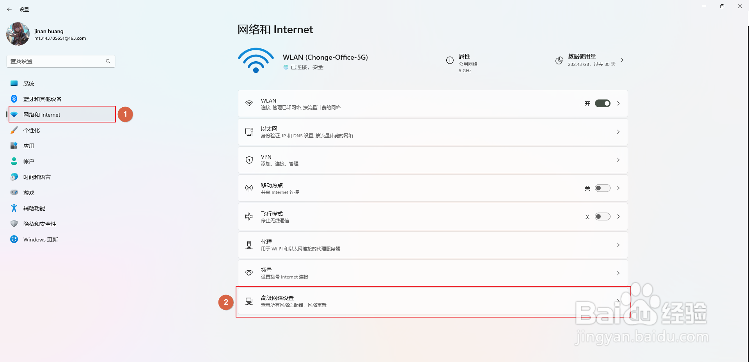Click the network properties info icon
This screenshot has height=362, width=749.
tap(450, 60)
